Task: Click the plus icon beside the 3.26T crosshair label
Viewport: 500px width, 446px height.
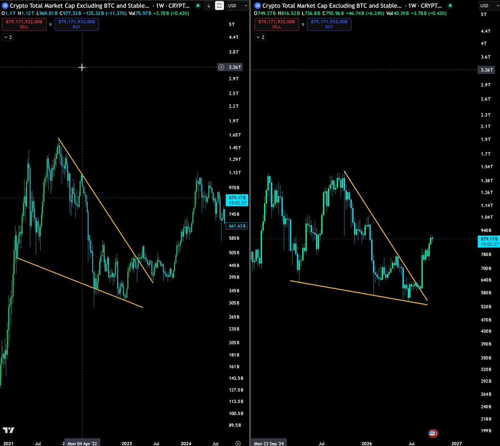Action: pos(221,67)
